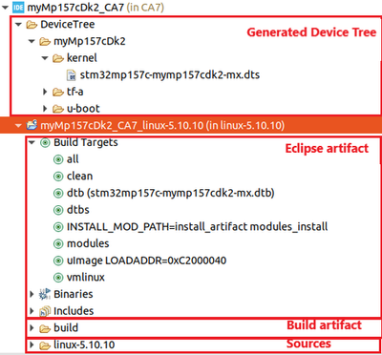This screenshot has width=382, height=355.
Task: Expand the u-boot folder
Action: click(x=45, y=109)
